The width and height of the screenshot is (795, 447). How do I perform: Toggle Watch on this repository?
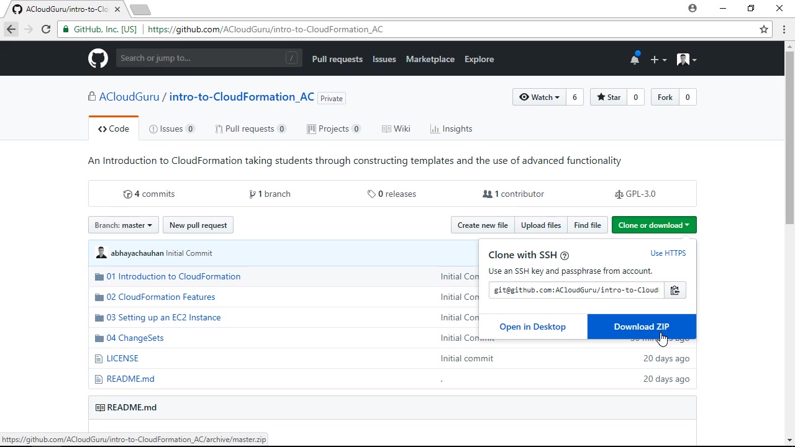[539, 97]
